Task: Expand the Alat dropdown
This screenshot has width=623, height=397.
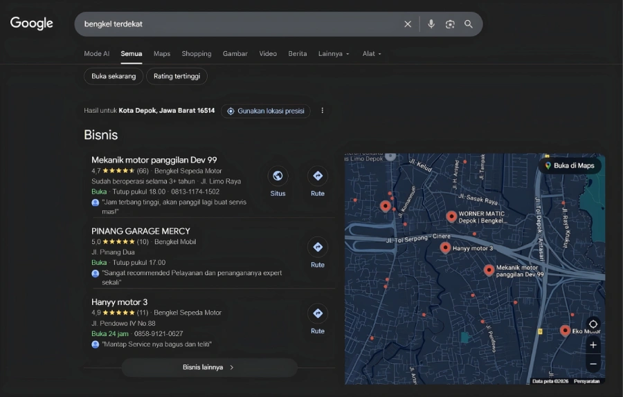Action: pos(372,53)
